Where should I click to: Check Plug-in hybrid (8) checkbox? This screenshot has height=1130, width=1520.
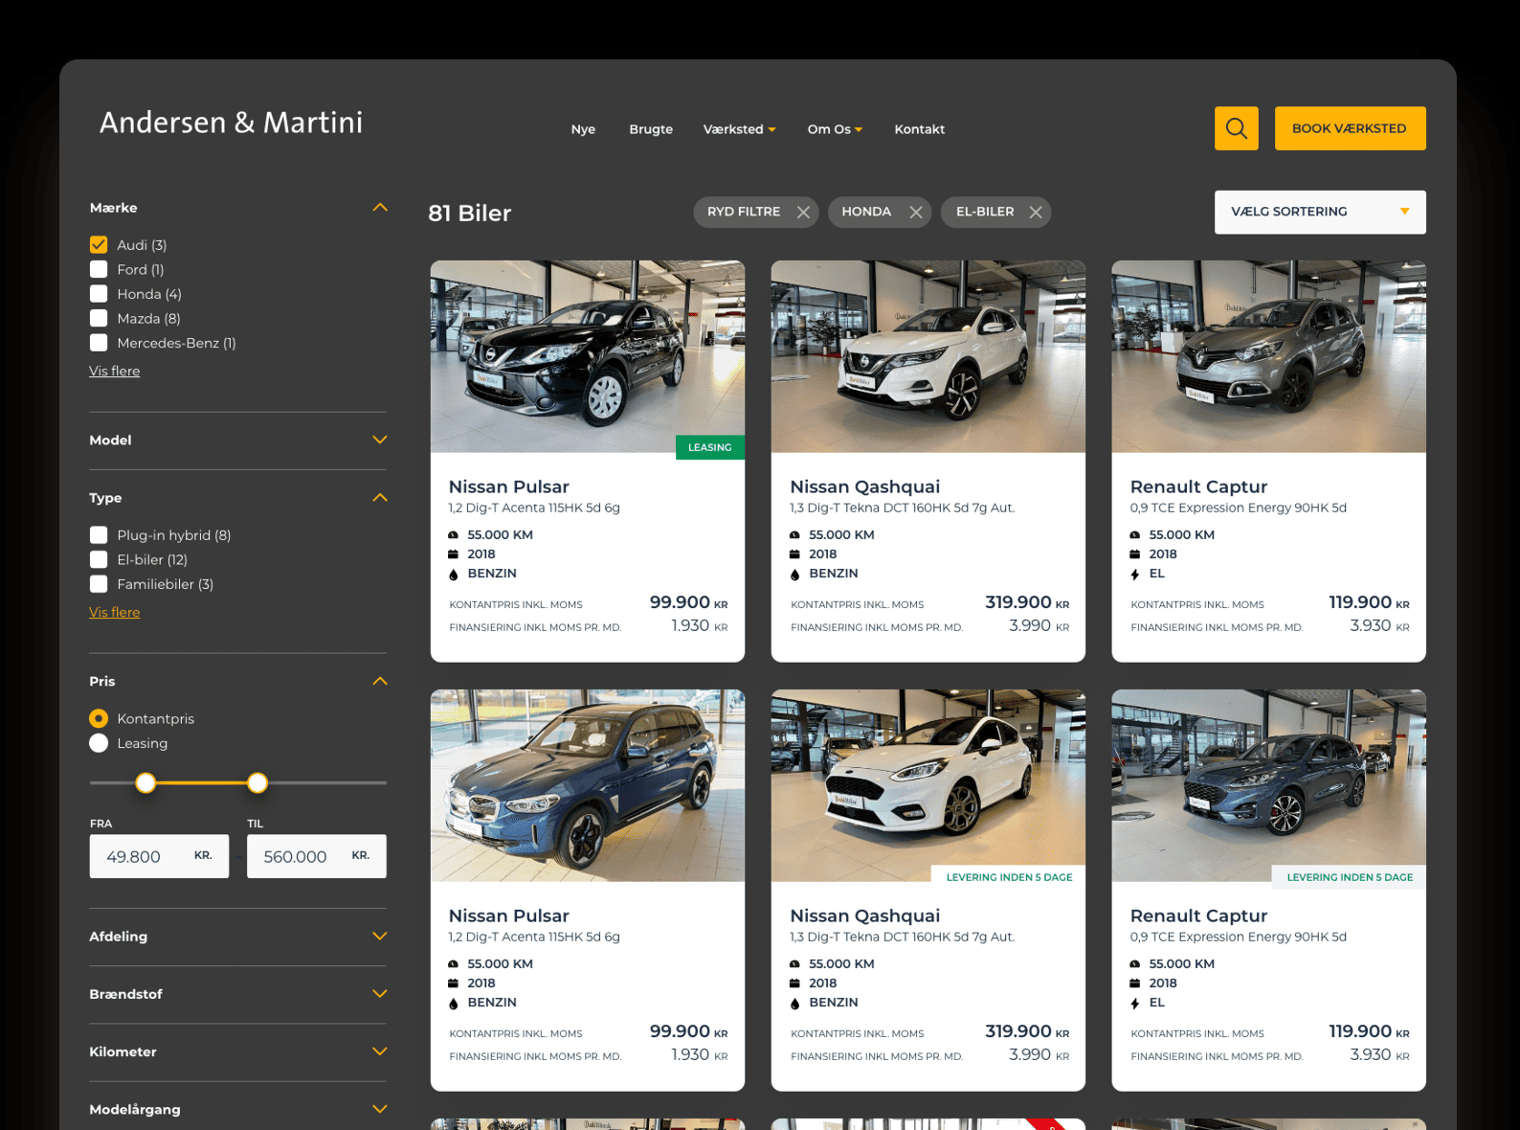[x=99, y=535]
